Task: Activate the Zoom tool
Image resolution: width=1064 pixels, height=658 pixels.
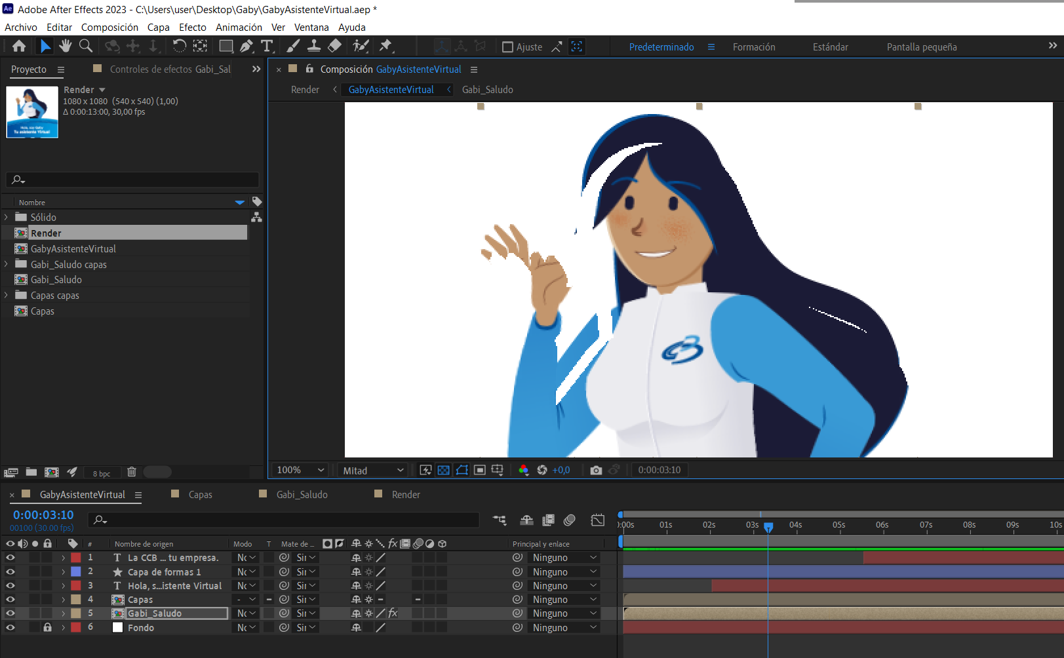Action: point(86,45)
